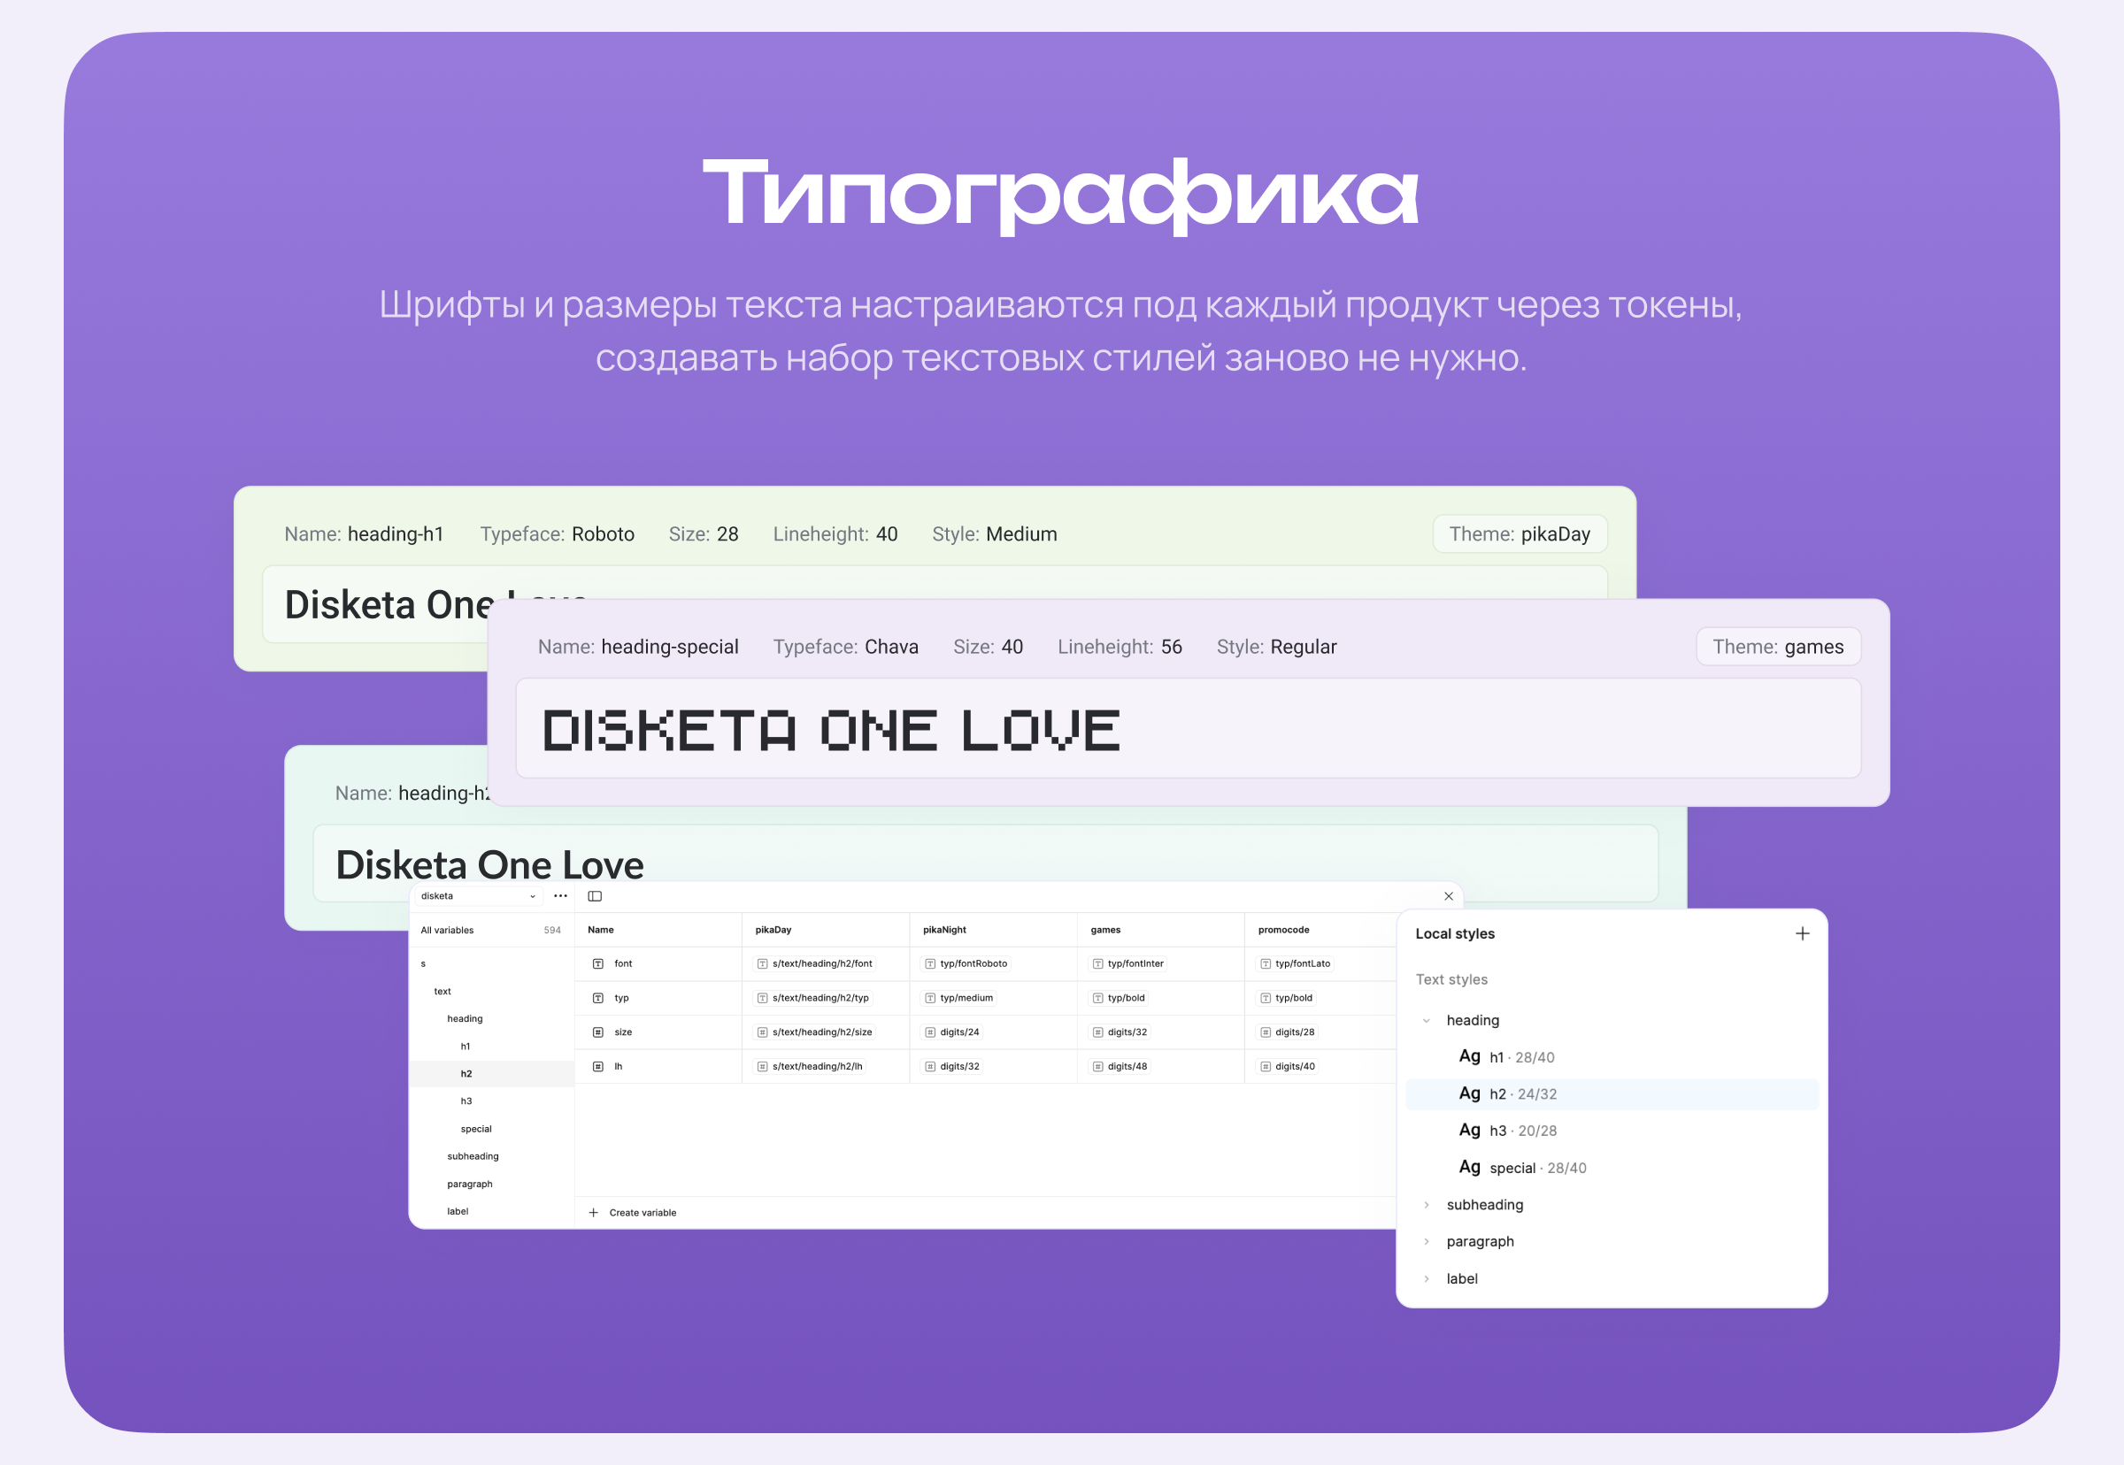Image resolution: width=2124 pixels, height=1465 pixels.
Task: Click the plus icon beside Create variable
Action: (x=593, y=1213)
